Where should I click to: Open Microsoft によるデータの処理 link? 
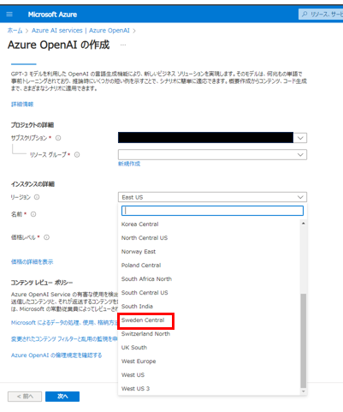pos(64,323)
